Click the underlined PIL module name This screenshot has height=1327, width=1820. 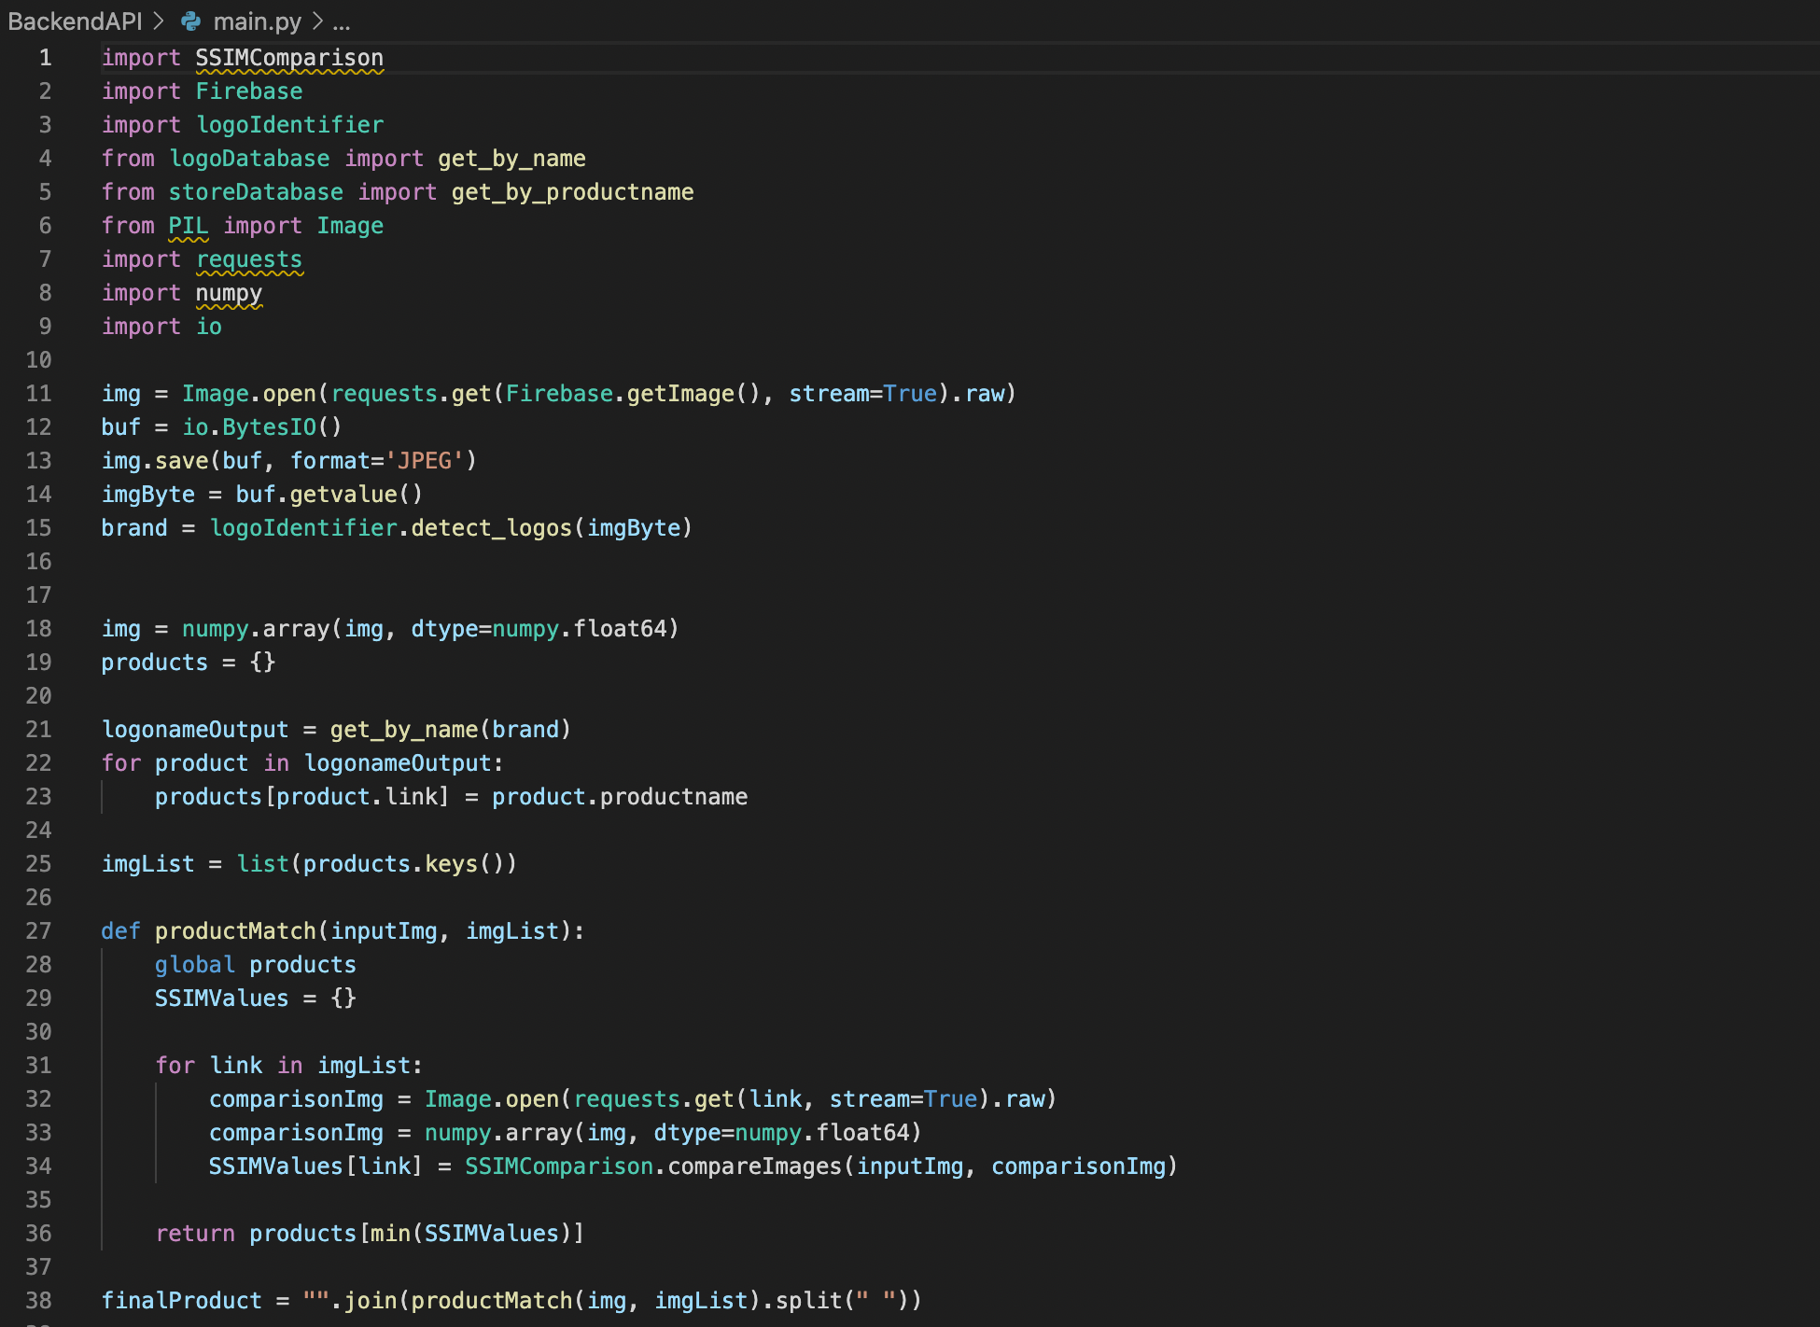[188, 226]
